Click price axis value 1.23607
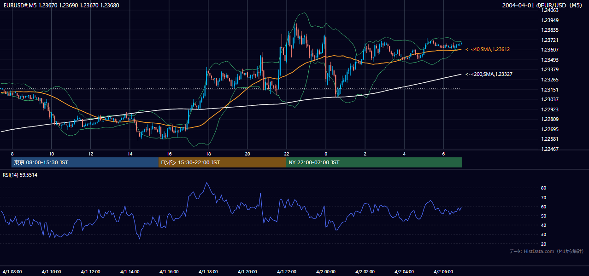 coord(549,50)
